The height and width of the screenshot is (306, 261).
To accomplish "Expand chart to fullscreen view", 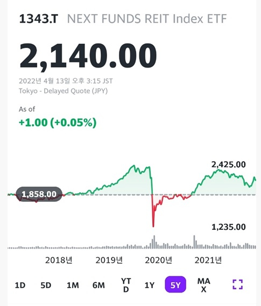I will [238, 284].
